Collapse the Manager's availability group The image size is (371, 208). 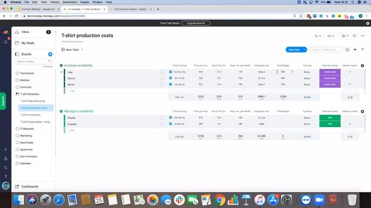click(61, 112)
